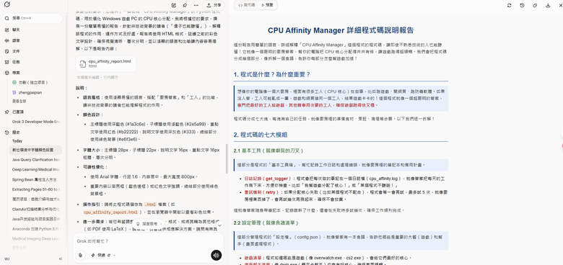Click red text 日誌記錄（get_logger）
The width and height of the screenshot is (563, 265).
[x=268, y=178]
